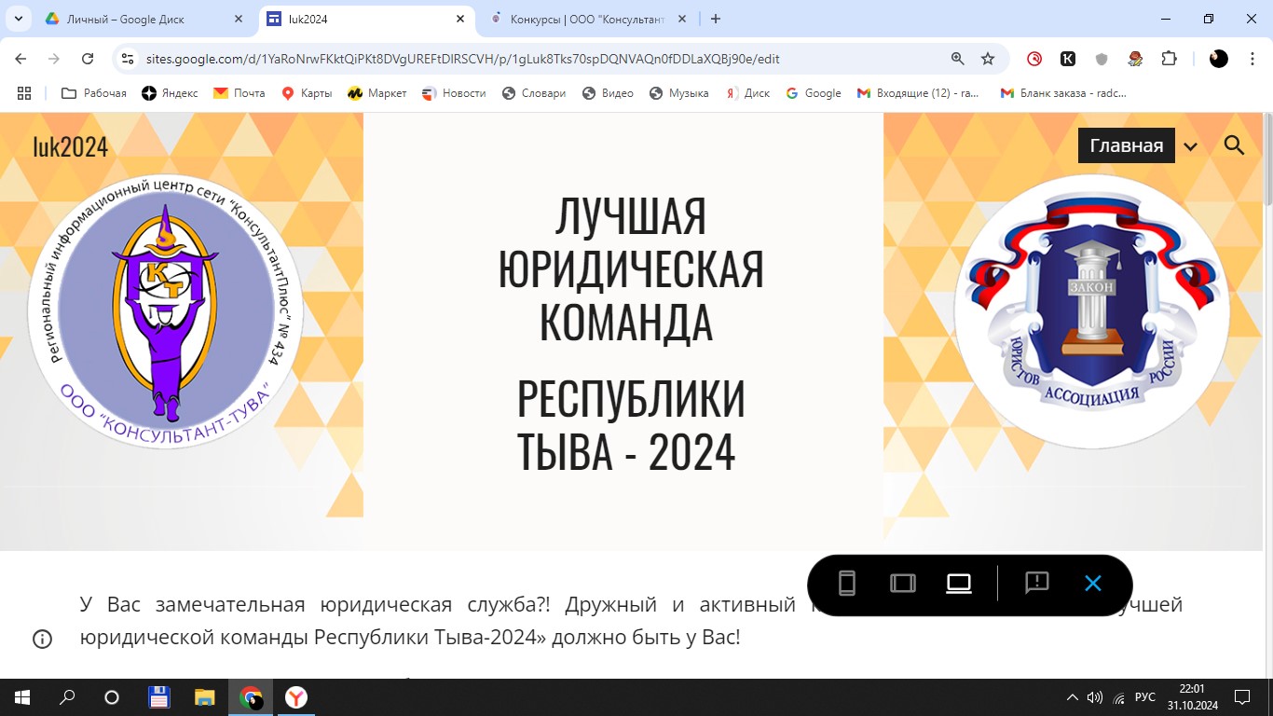The height and width of the screenshot is (716, 1273).
Task: Open Windows taskbar search
Action: pyautogui.click(x=67, y=697)
